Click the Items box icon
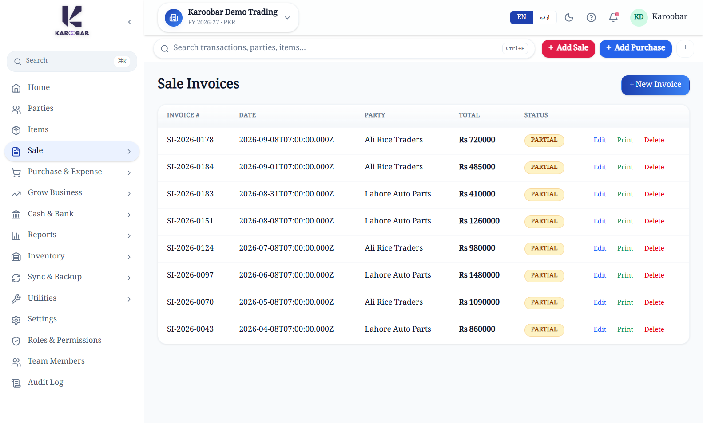The width and height of the screenshot is (703, 423). (16, 130)
